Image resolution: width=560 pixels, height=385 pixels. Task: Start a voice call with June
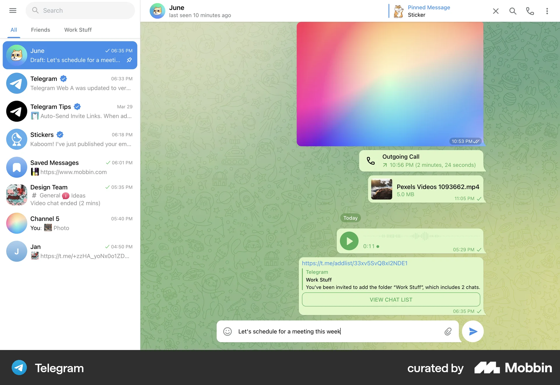tap(530, 11)
